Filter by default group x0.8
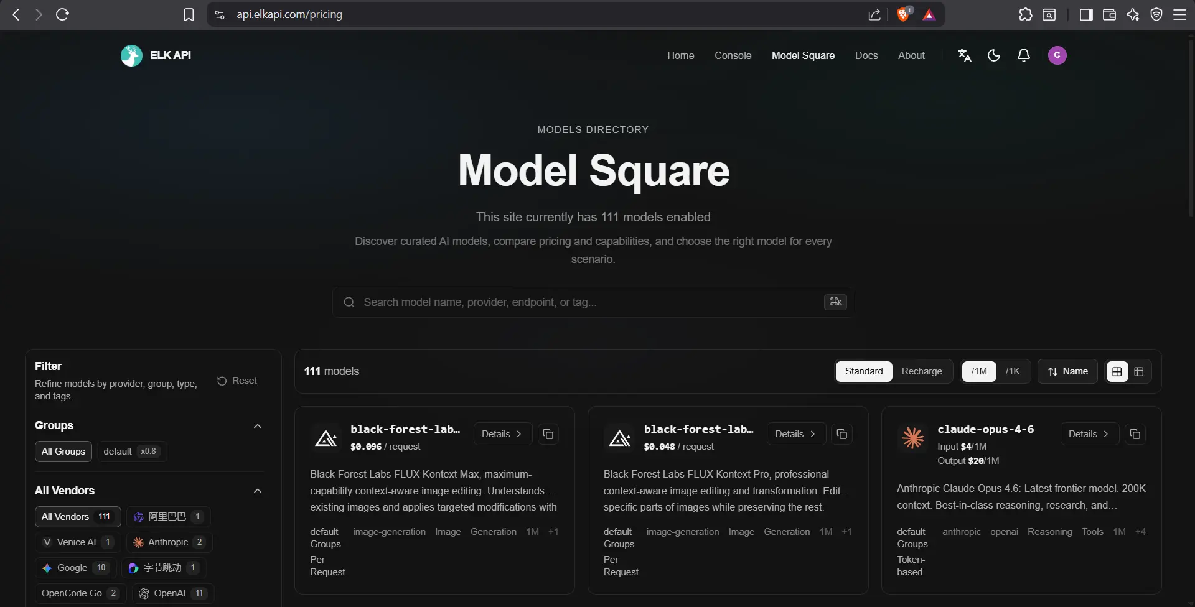Screen dimensions: 1195x607 coord(131,452)
